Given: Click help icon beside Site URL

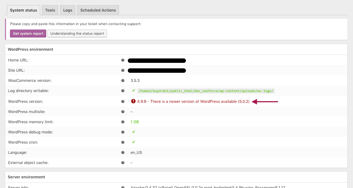Looking at the screenshot, I should tap(123, 70).
